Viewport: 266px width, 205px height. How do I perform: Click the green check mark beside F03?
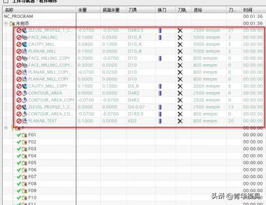point(18,149)
